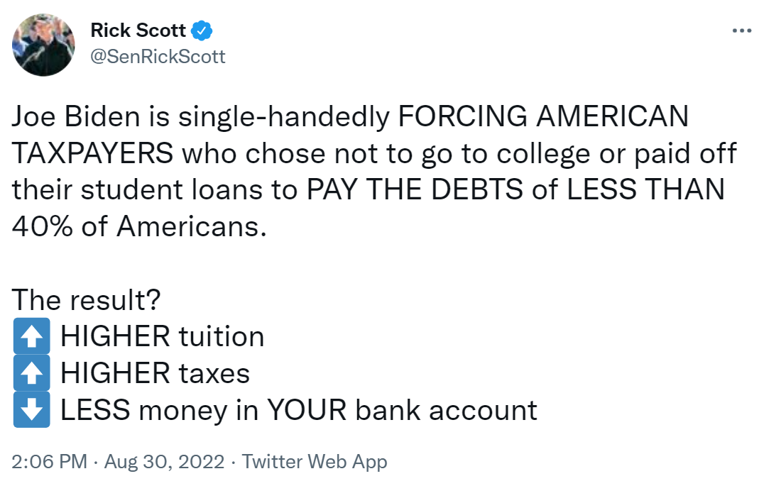The width and height of the screenshot is (764, 481).
Task: Open the 2:06 PM timestamp link
Action: [49, 461]
